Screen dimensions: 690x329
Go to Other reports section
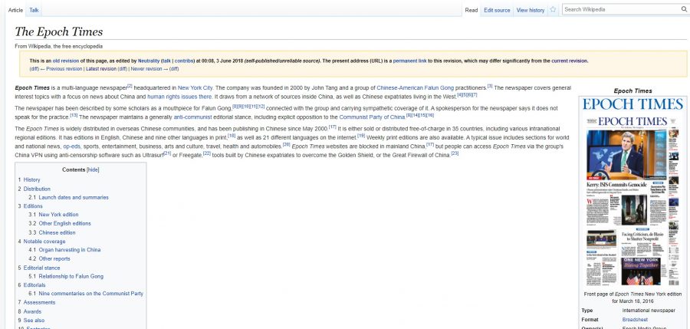54,259
